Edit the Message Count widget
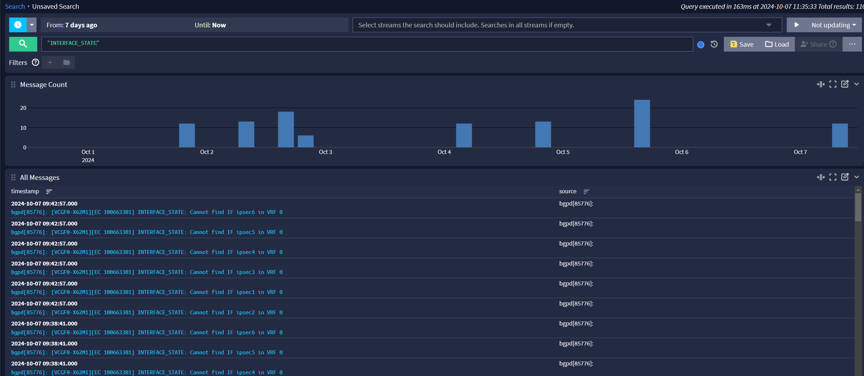864x376 pixels. (845, 84)
